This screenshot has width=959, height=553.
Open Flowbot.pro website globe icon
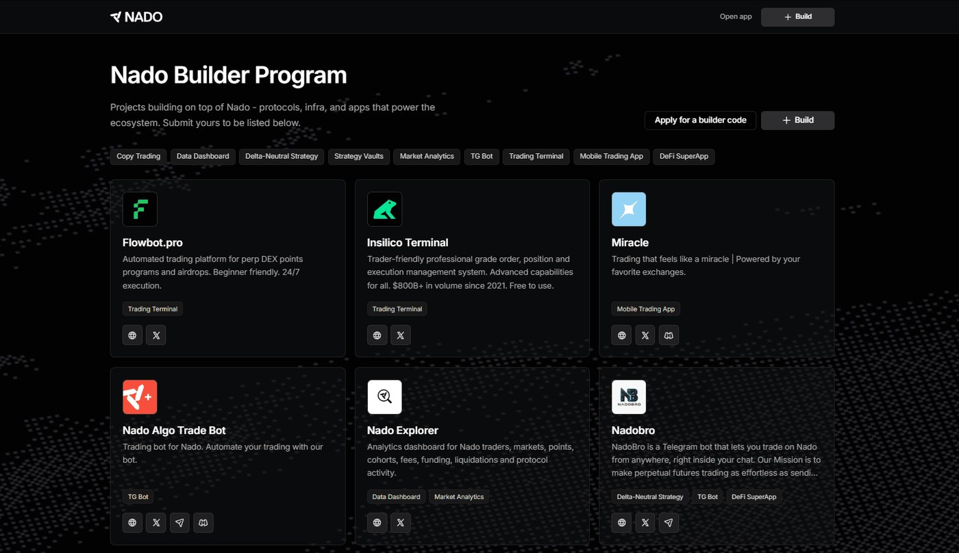pyautogui.click(x=132, y=335)
